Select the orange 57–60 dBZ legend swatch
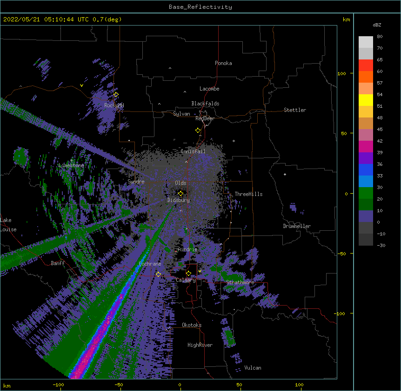 (x=366, y=77)
